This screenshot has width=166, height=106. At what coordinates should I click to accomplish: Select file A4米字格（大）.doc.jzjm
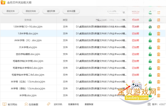pyautogui.click(x=28, y=40)
